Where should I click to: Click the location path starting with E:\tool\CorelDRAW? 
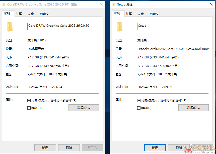coord(173,49)
